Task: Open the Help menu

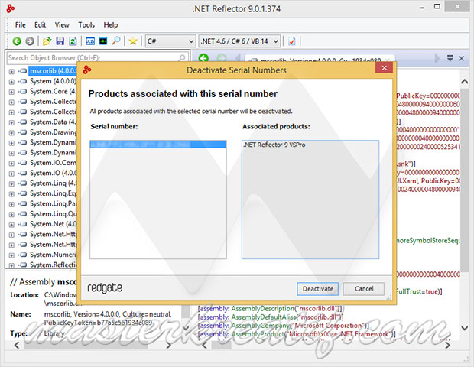Action: (x=110, y=24)
